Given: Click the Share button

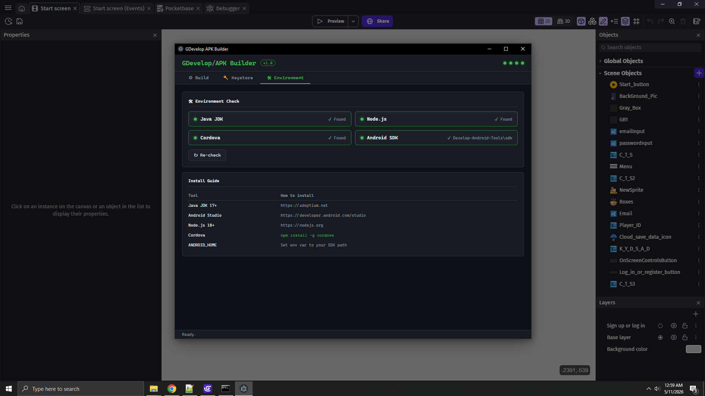Looking at the screenshot, I should (377, 21).
